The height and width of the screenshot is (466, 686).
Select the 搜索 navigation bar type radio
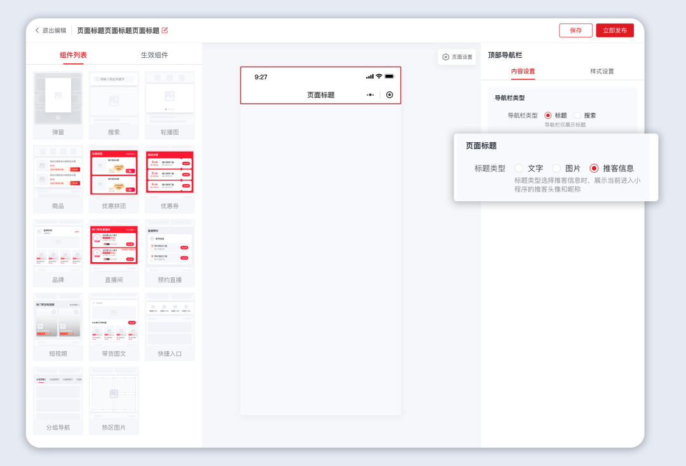577,116
